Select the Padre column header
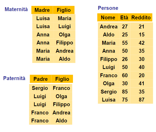 click(41, 79)
